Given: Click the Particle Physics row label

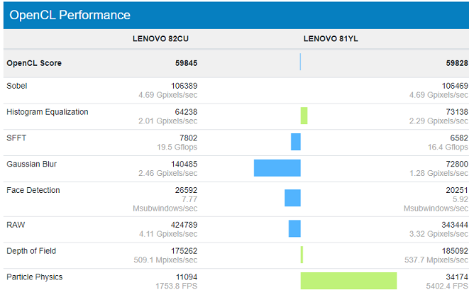Looking at the screenshot, I should coord(34,277).
